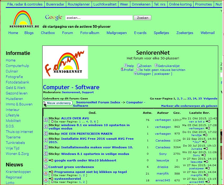This screenshot has height=185, width=224.
Task: Go to page 25 of the forum
Action: (x=200, y=99)
